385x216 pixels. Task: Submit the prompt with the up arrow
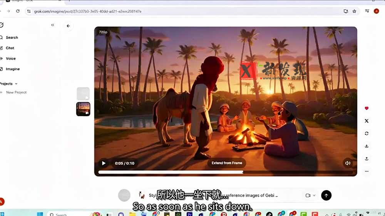point(326,195)
